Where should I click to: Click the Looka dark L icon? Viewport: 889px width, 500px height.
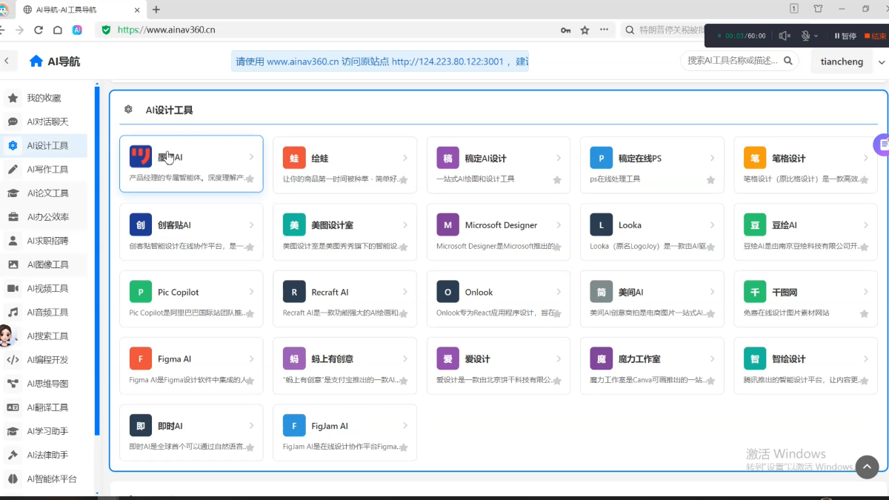click(x=601, y=224)
